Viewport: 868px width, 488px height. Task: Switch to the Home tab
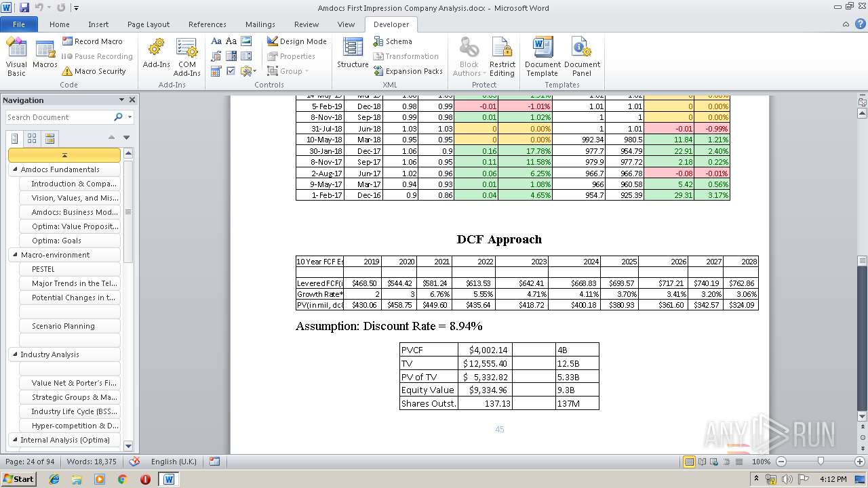click(60, 24)
